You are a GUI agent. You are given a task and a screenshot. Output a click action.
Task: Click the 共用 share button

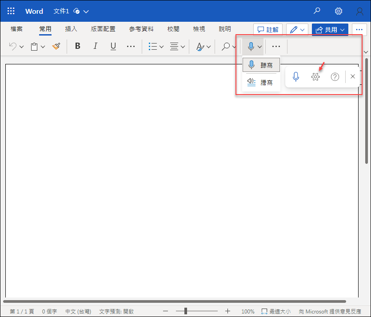[x=330, y=30]
